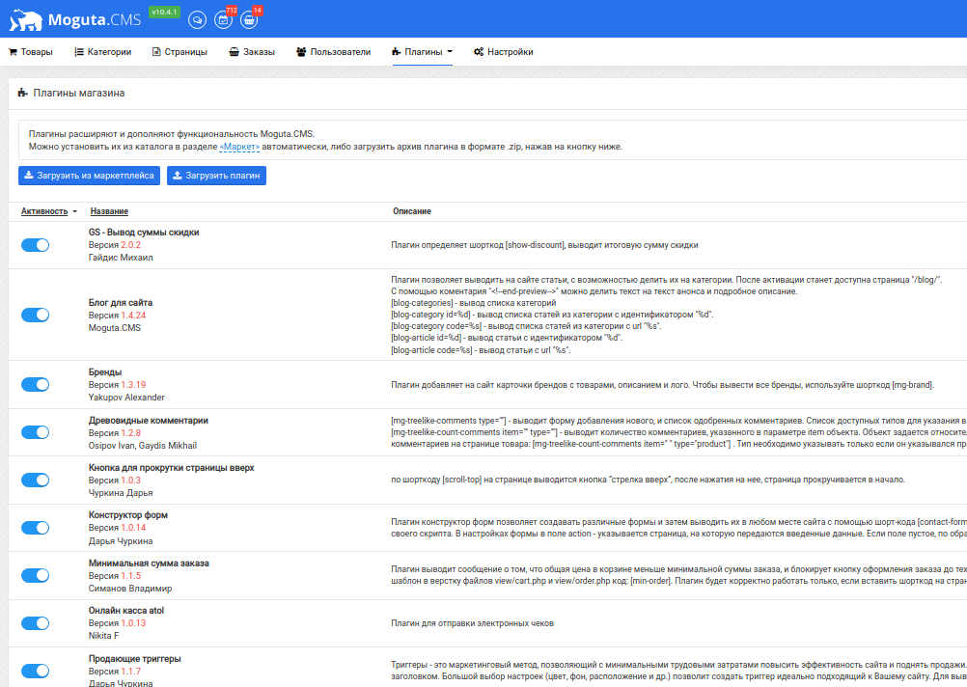Open the tasks icon with 712 badge
This screenshot has height=687, width=967.
click(223, 19)
